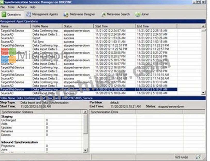
Task: Select TargetWebService run started 11/20/2012 11:22:57 PM
Action: click(89, 45)
